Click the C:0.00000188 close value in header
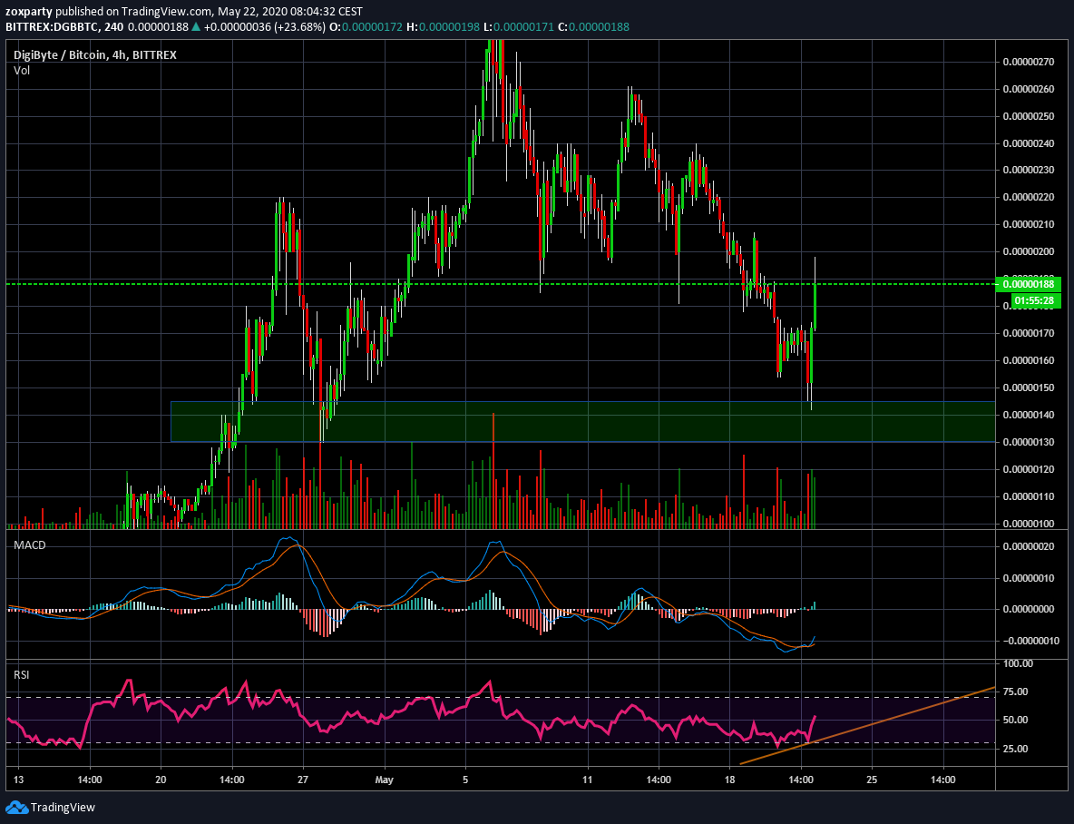 coord(593,26)
